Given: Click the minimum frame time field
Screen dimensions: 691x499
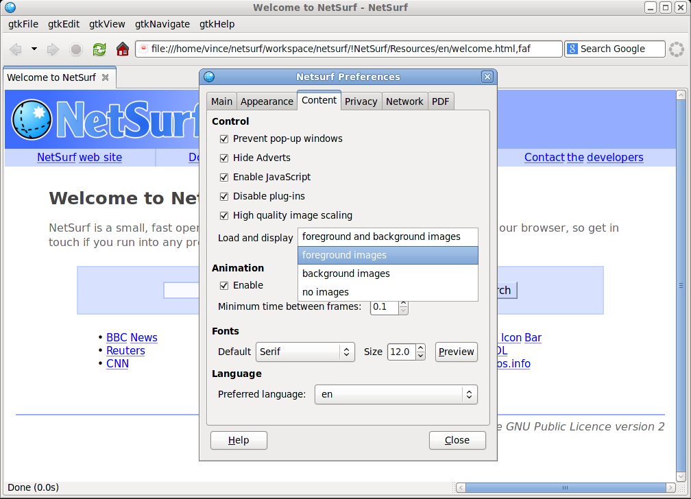Looking at the screenshot, I should (385, 307).
